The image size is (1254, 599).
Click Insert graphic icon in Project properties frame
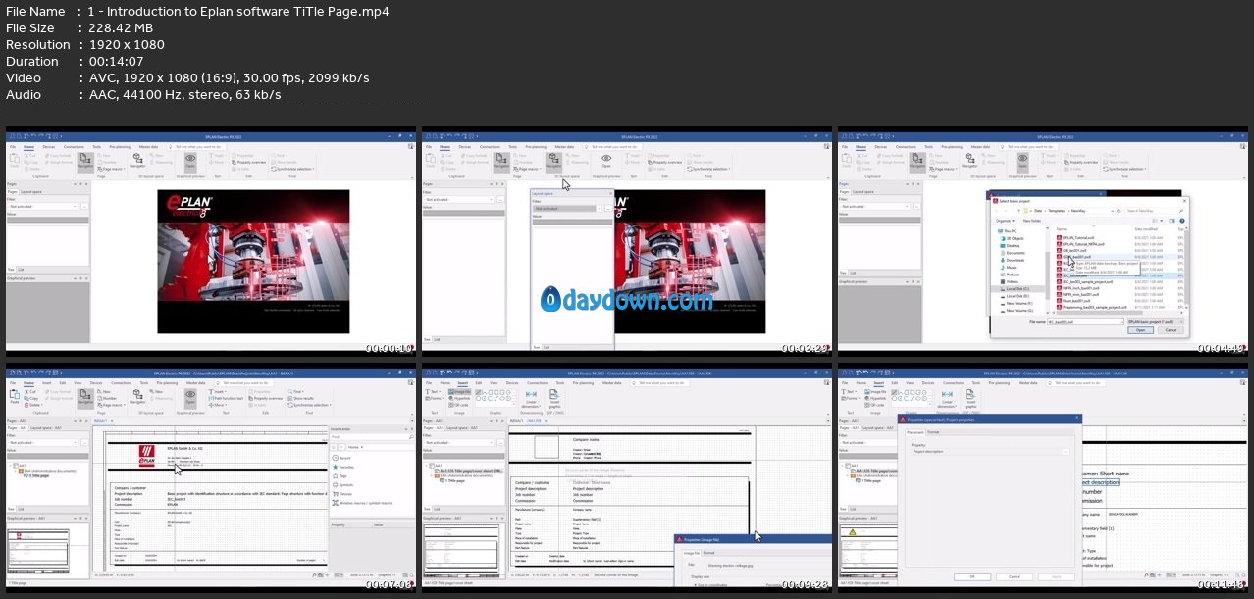coord(970,399)
